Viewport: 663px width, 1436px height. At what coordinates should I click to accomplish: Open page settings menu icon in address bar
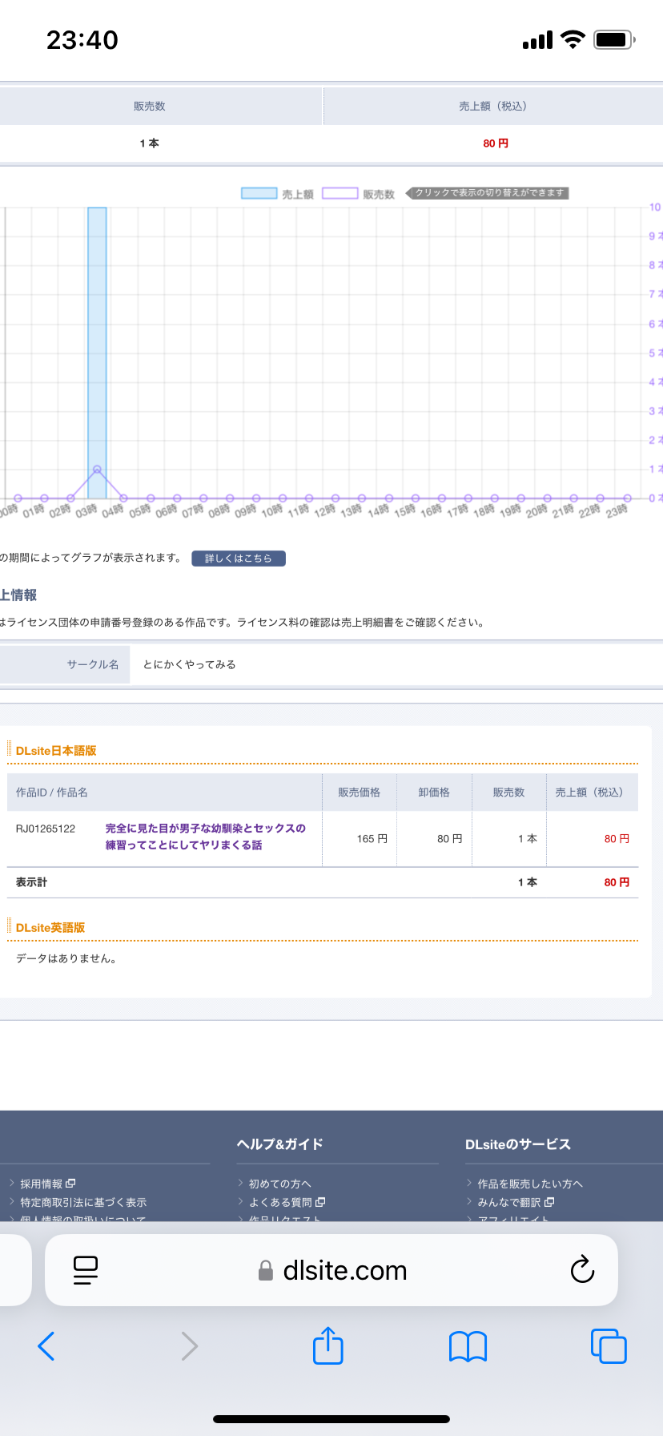[85, 1269]
